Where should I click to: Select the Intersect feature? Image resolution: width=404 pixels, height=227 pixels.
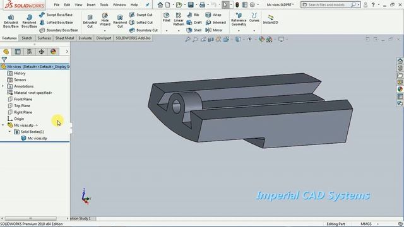click(x=216, y=23)
